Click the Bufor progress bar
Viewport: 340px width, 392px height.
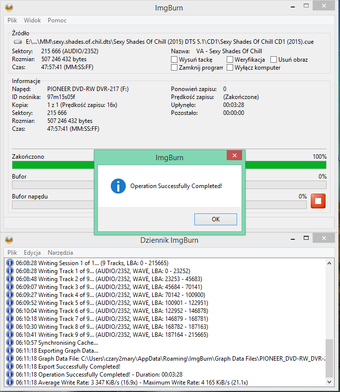click(x=169, y=185)
